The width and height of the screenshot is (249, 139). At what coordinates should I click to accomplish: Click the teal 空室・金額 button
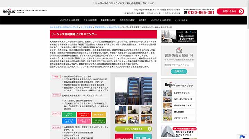[143, 137]
